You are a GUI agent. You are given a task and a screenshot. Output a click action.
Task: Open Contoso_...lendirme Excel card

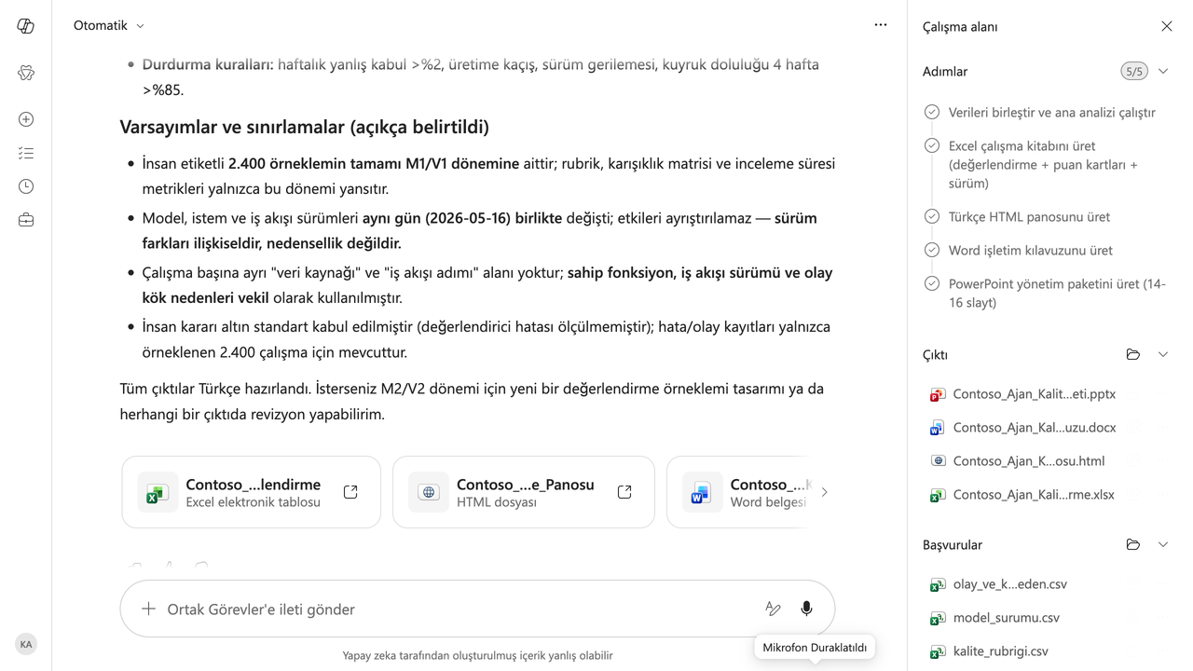point(251,492)
